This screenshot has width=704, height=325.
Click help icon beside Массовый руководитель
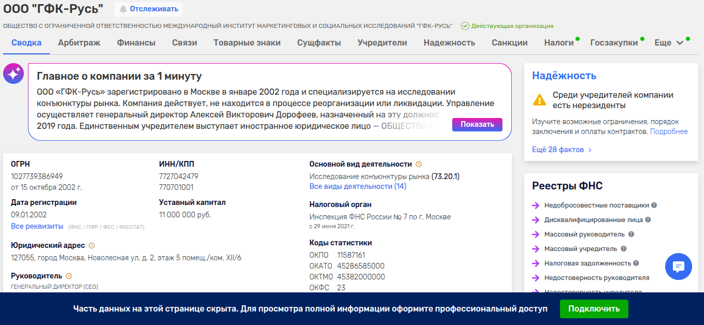(631, 234)
